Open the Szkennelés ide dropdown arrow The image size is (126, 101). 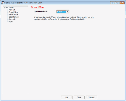(68, 12)
